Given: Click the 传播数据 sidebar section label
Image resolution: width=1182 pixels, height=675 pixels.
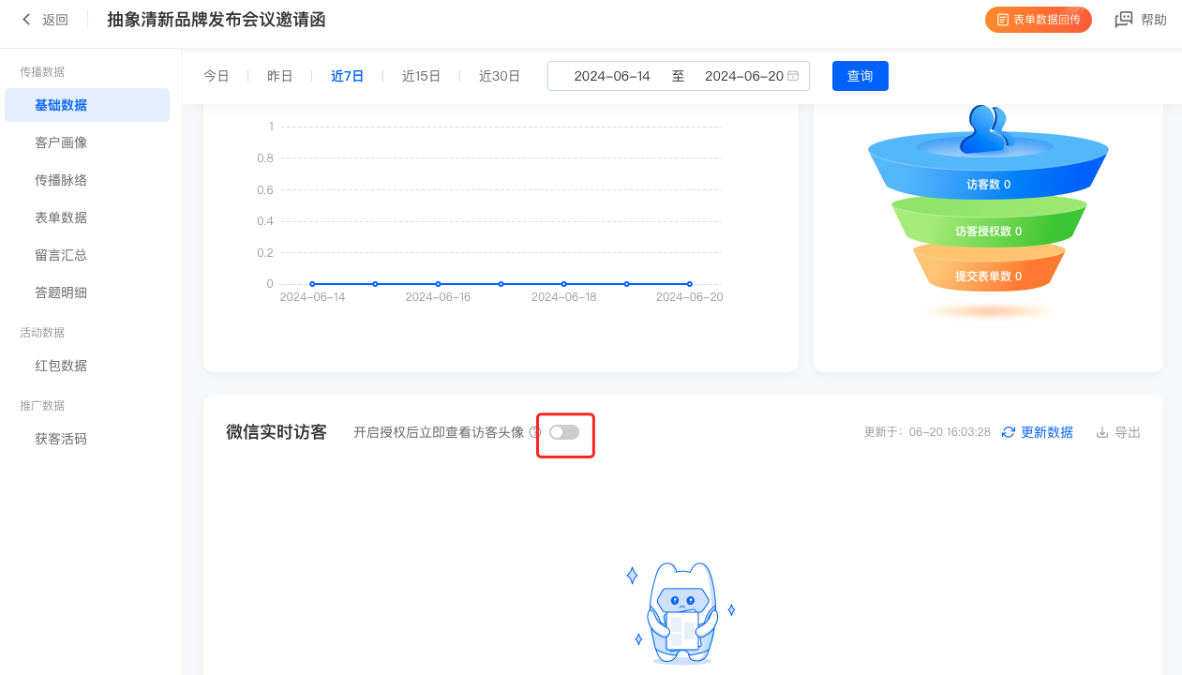Looking at the screenshot, I should point(42,71).
